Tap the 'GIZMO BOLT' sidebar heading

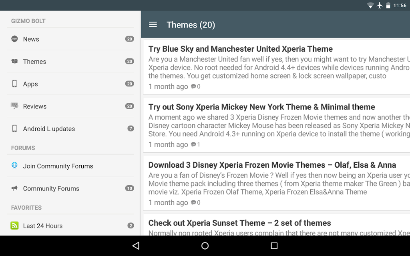[28, 21]
